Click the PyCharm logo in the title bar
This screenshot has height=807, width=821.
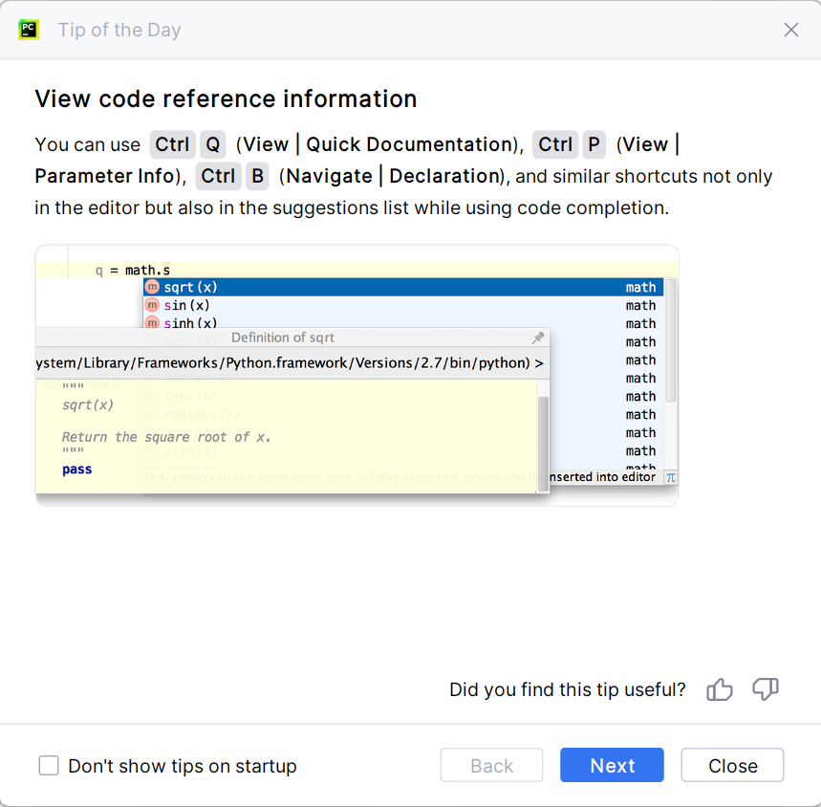pyautogui.click(x=29, y=30)
